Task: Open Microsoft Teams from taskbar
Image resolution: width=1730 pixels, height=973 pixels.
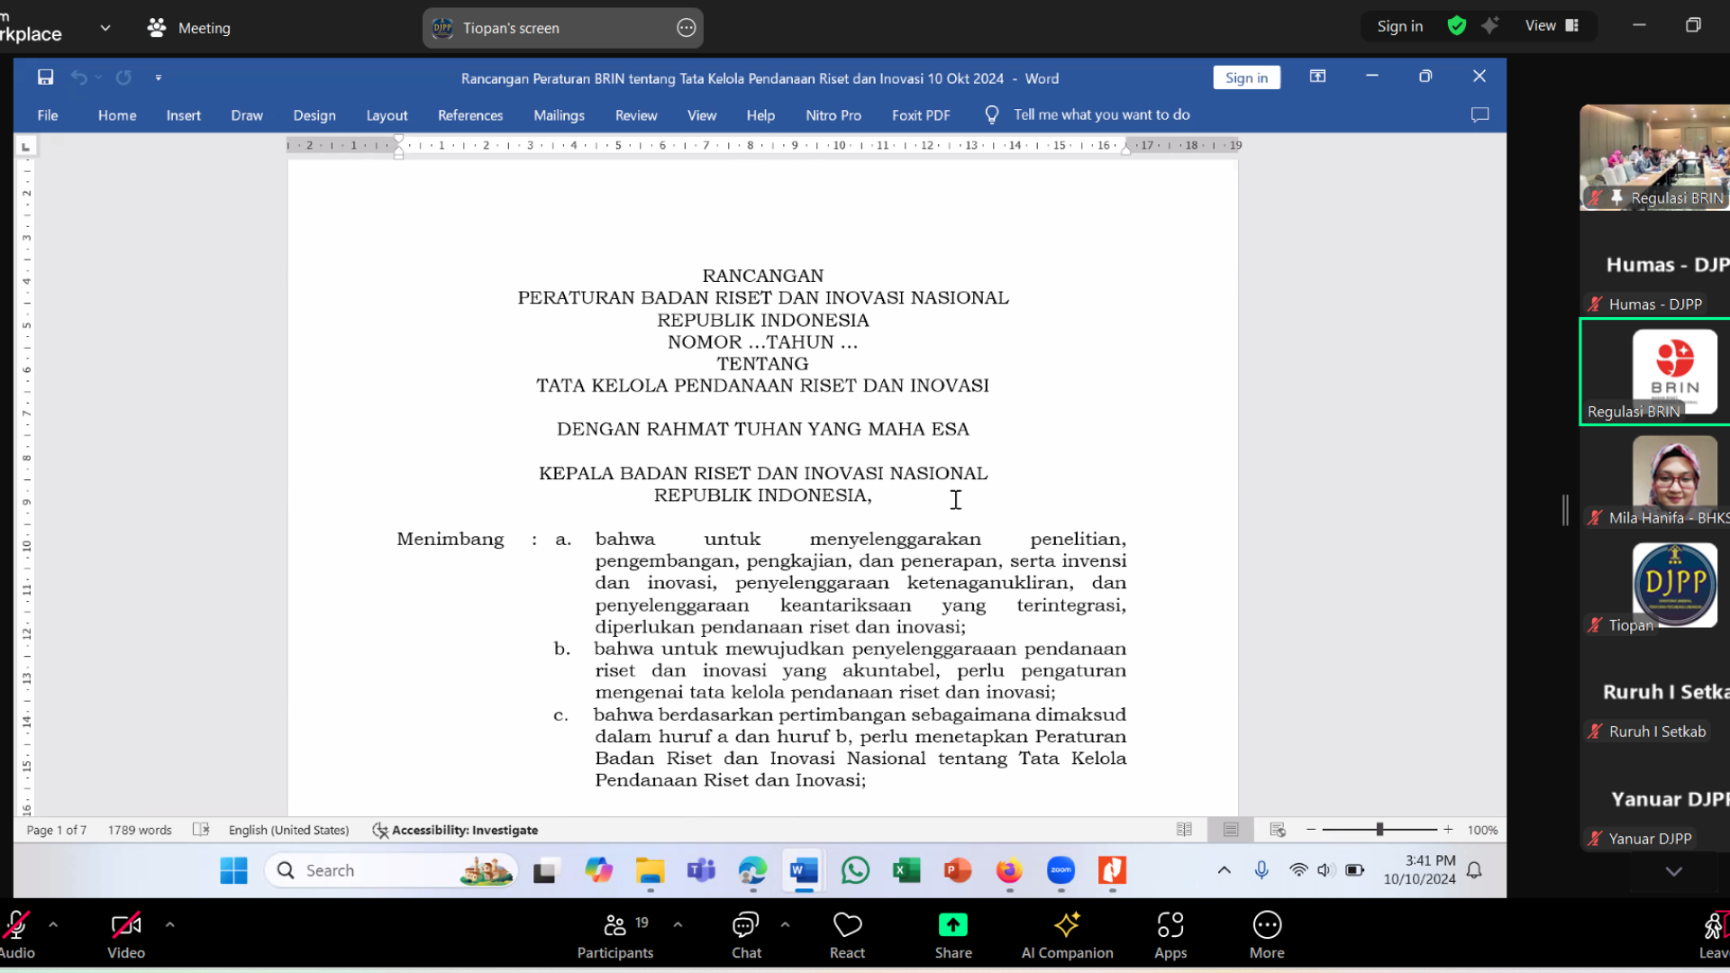Action: (701, 870)
